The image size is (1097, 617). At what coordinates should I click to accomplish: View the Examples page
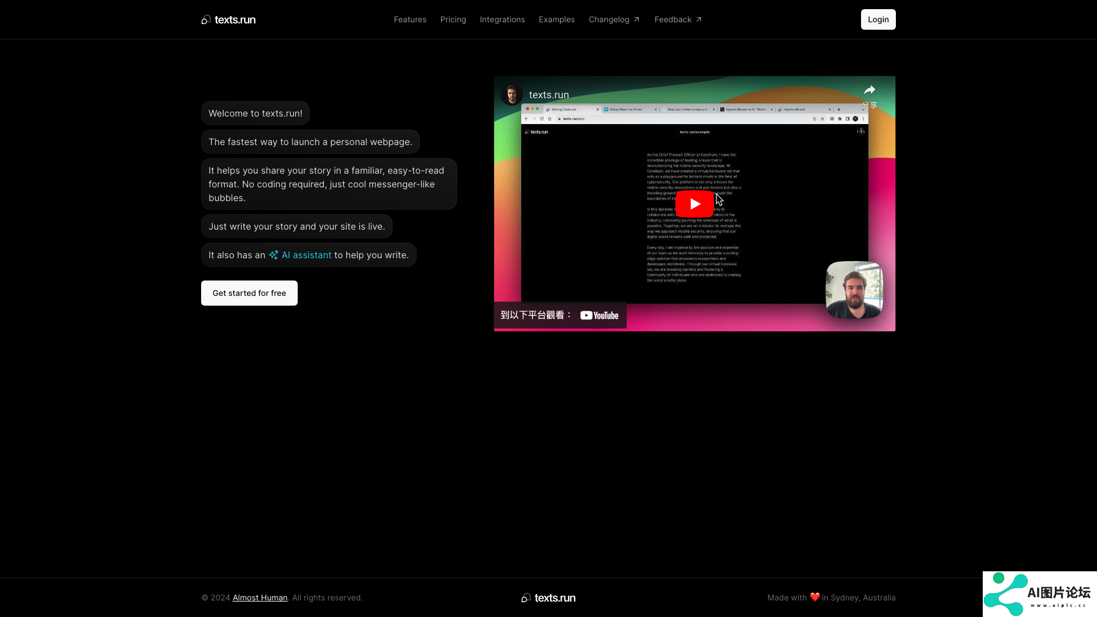click(556, 19)
